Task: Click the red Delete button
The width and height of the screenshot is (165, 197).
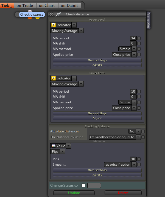Action: pos(123,193)
